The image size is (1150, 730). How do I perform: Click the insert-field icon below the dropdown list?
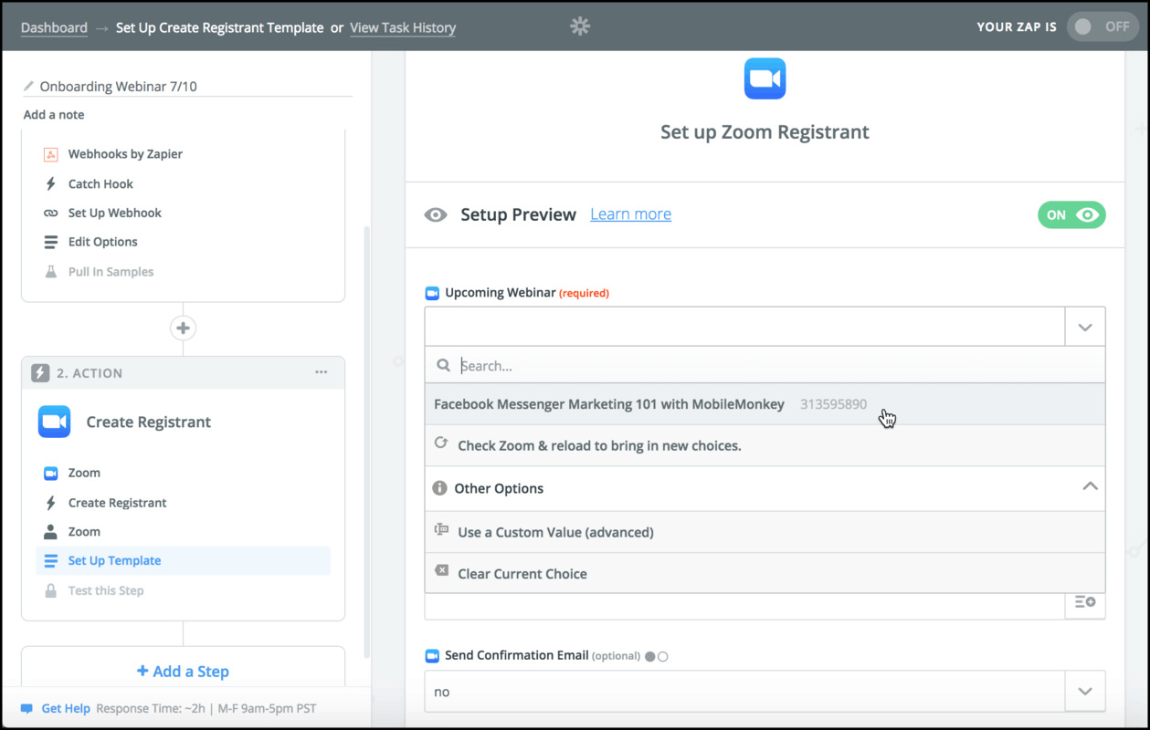(x=1085, y=602)
